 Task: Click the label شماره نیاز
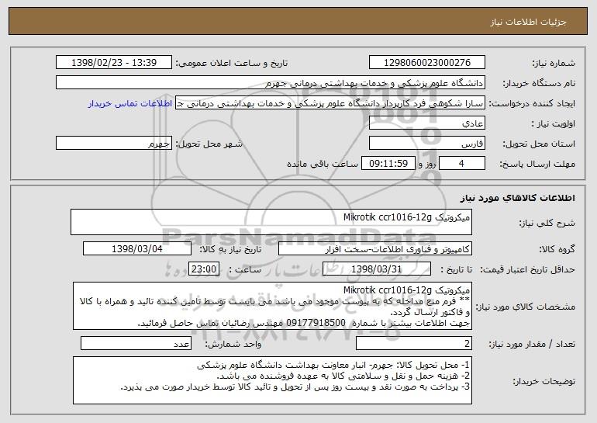[x=554, y=64]
